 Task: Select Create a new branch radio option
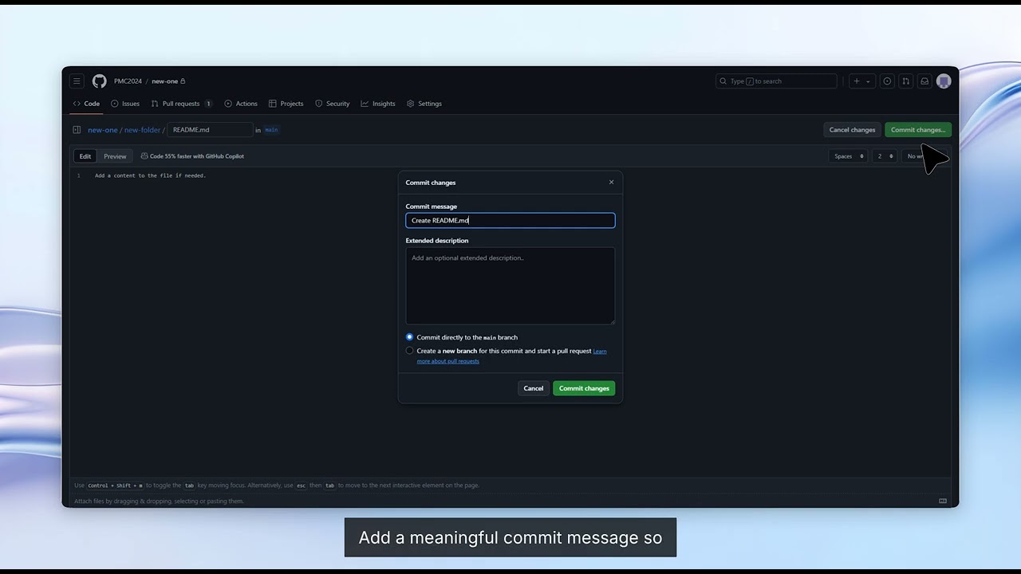pos(410,351)
